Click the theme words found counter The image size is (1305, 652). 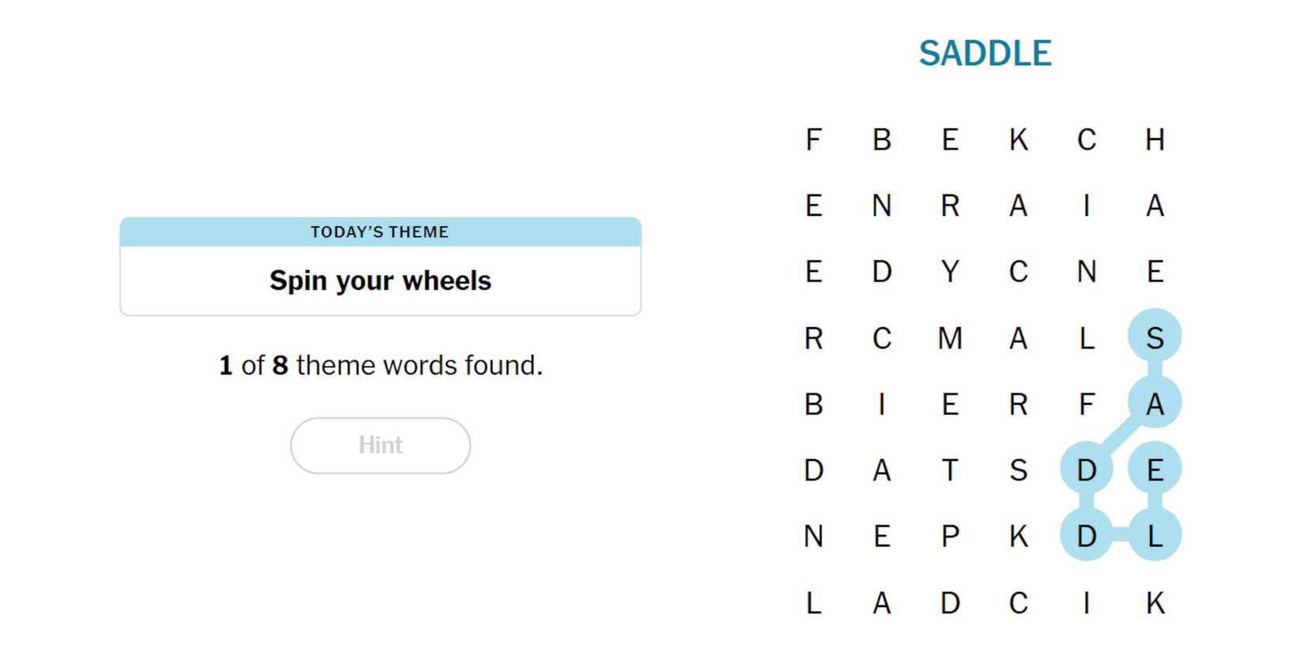click(x=380, y=365)
